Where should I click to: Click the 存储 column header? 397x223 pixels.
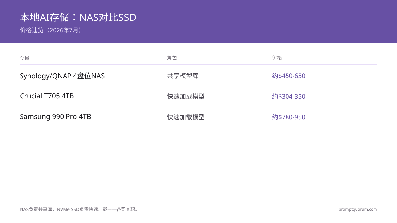pos(25,57)
